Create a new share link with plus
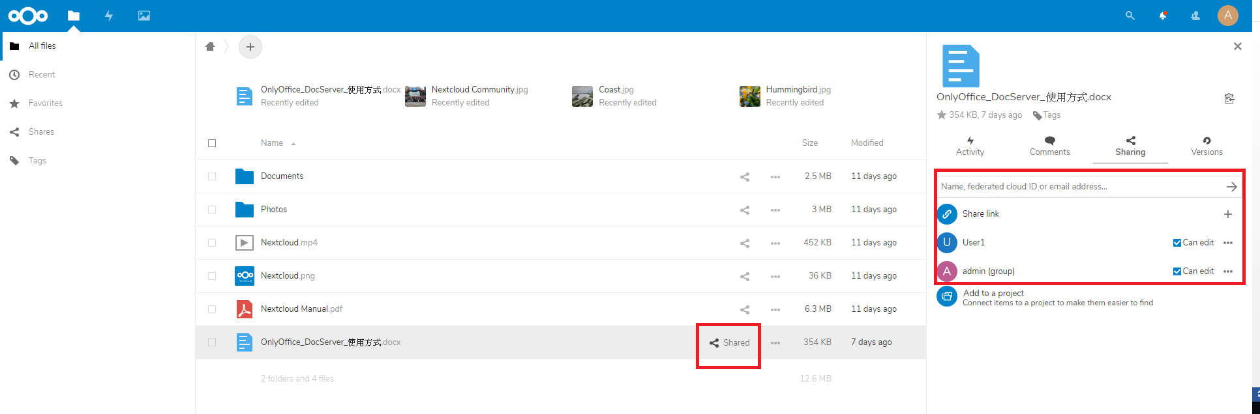The width and height of the screenshot is (1260, 414). click(x=1228, y=214)
